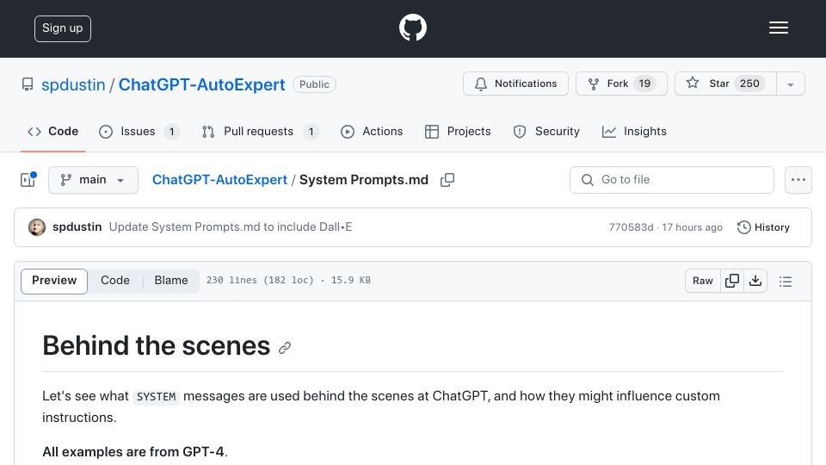Click the Notifications bell button

click(x=515, y=84)
